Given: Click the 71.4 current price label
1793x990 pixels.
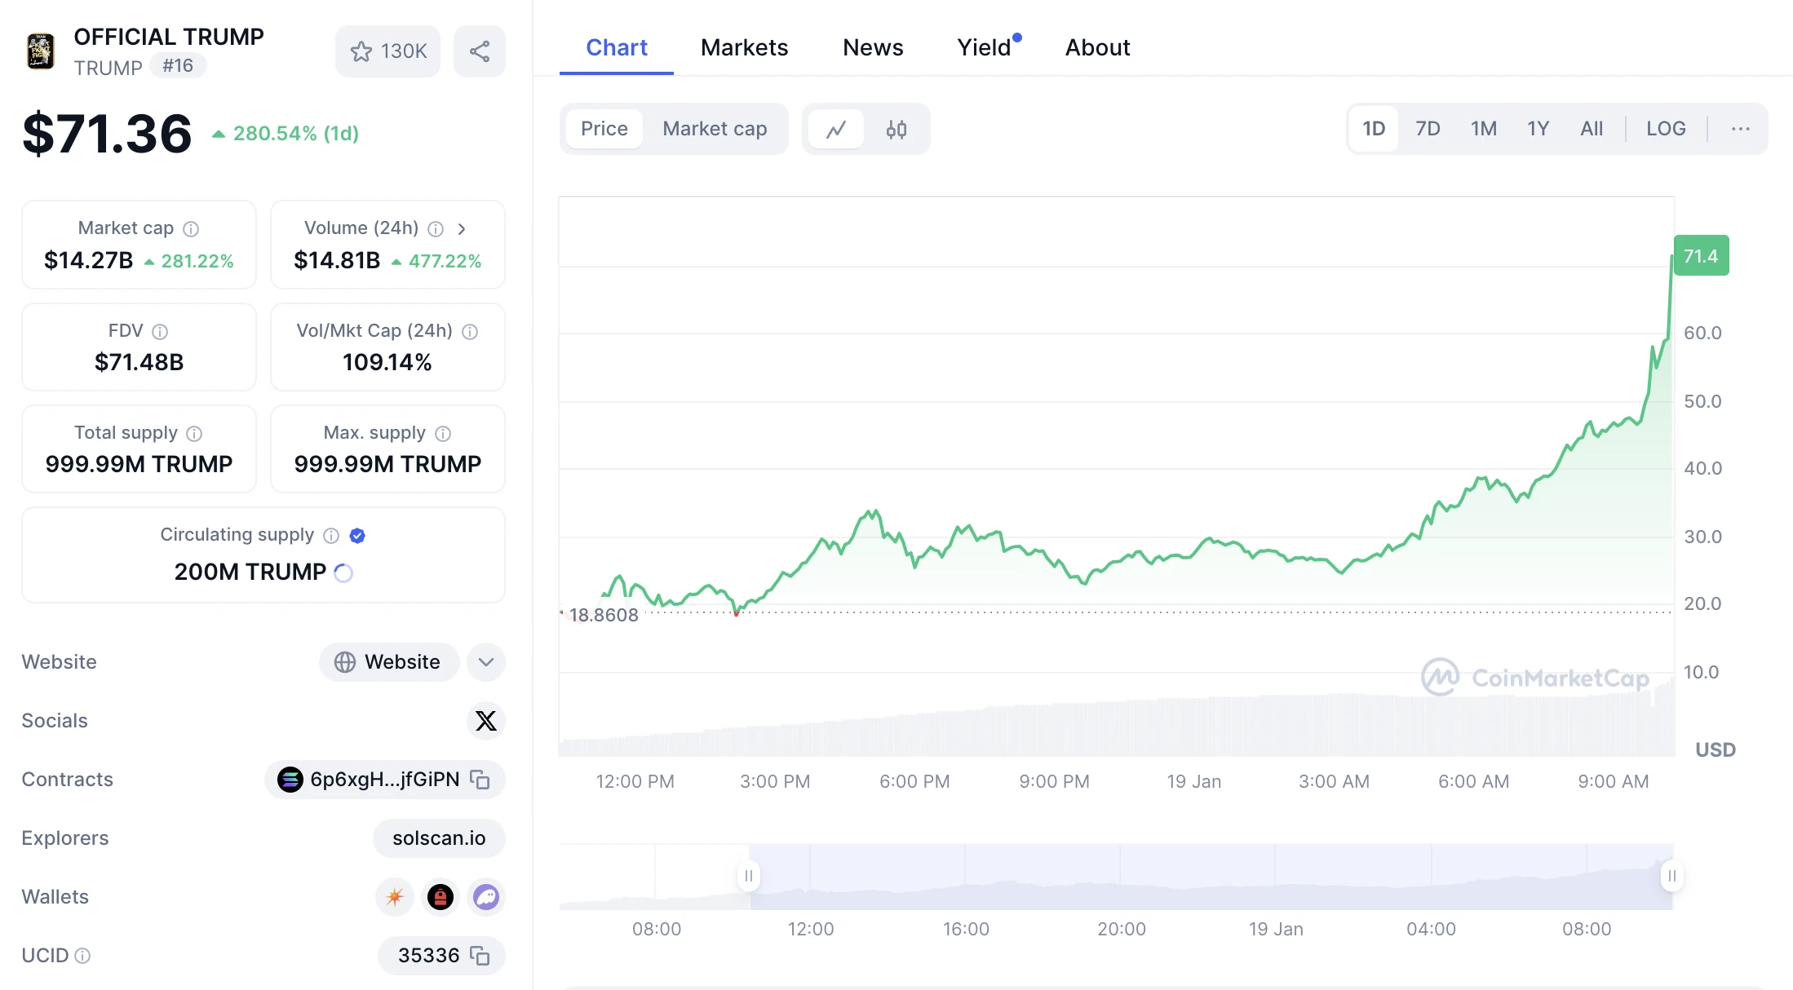Looking at the screenshot, I should pyautogui.click(x=1701, y=256).
